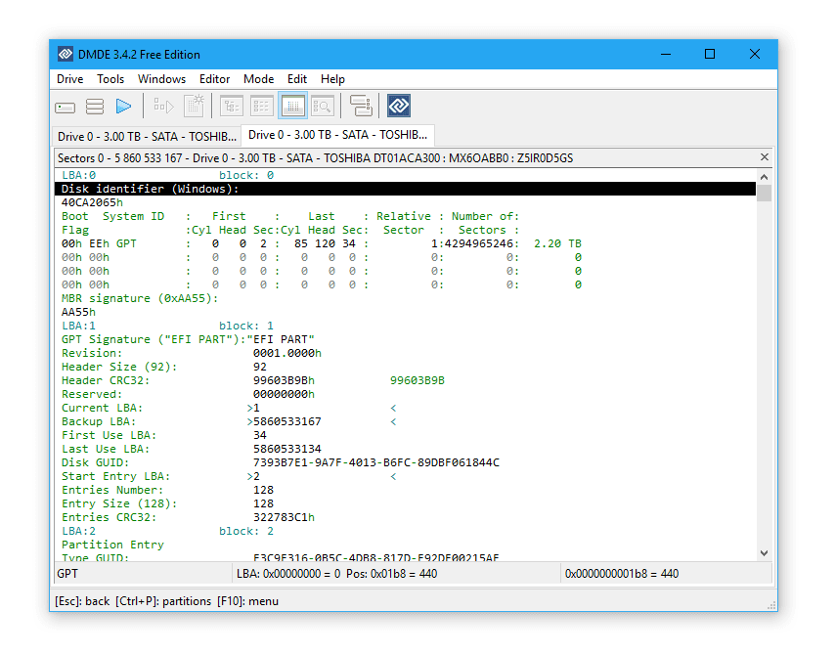835x655 pixels.
Task: Open the tree view panel toolbar icon
Action: pyautogui.click(x=232, y=106)
